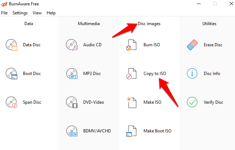Launch the DVD-Video text label
This screenshot has width=235, height=150.
(x=94, y=102)
